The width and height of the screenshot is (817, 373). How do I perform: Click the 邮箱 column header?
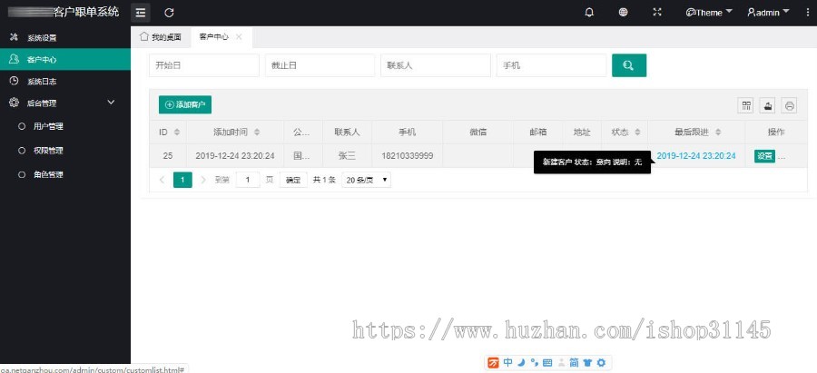pyautogui.click(x=537, y=133)
